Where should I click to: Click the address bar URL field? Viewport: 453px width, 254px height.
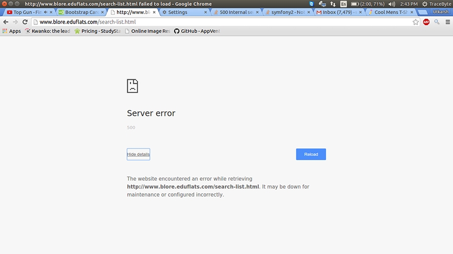(221, 22)
